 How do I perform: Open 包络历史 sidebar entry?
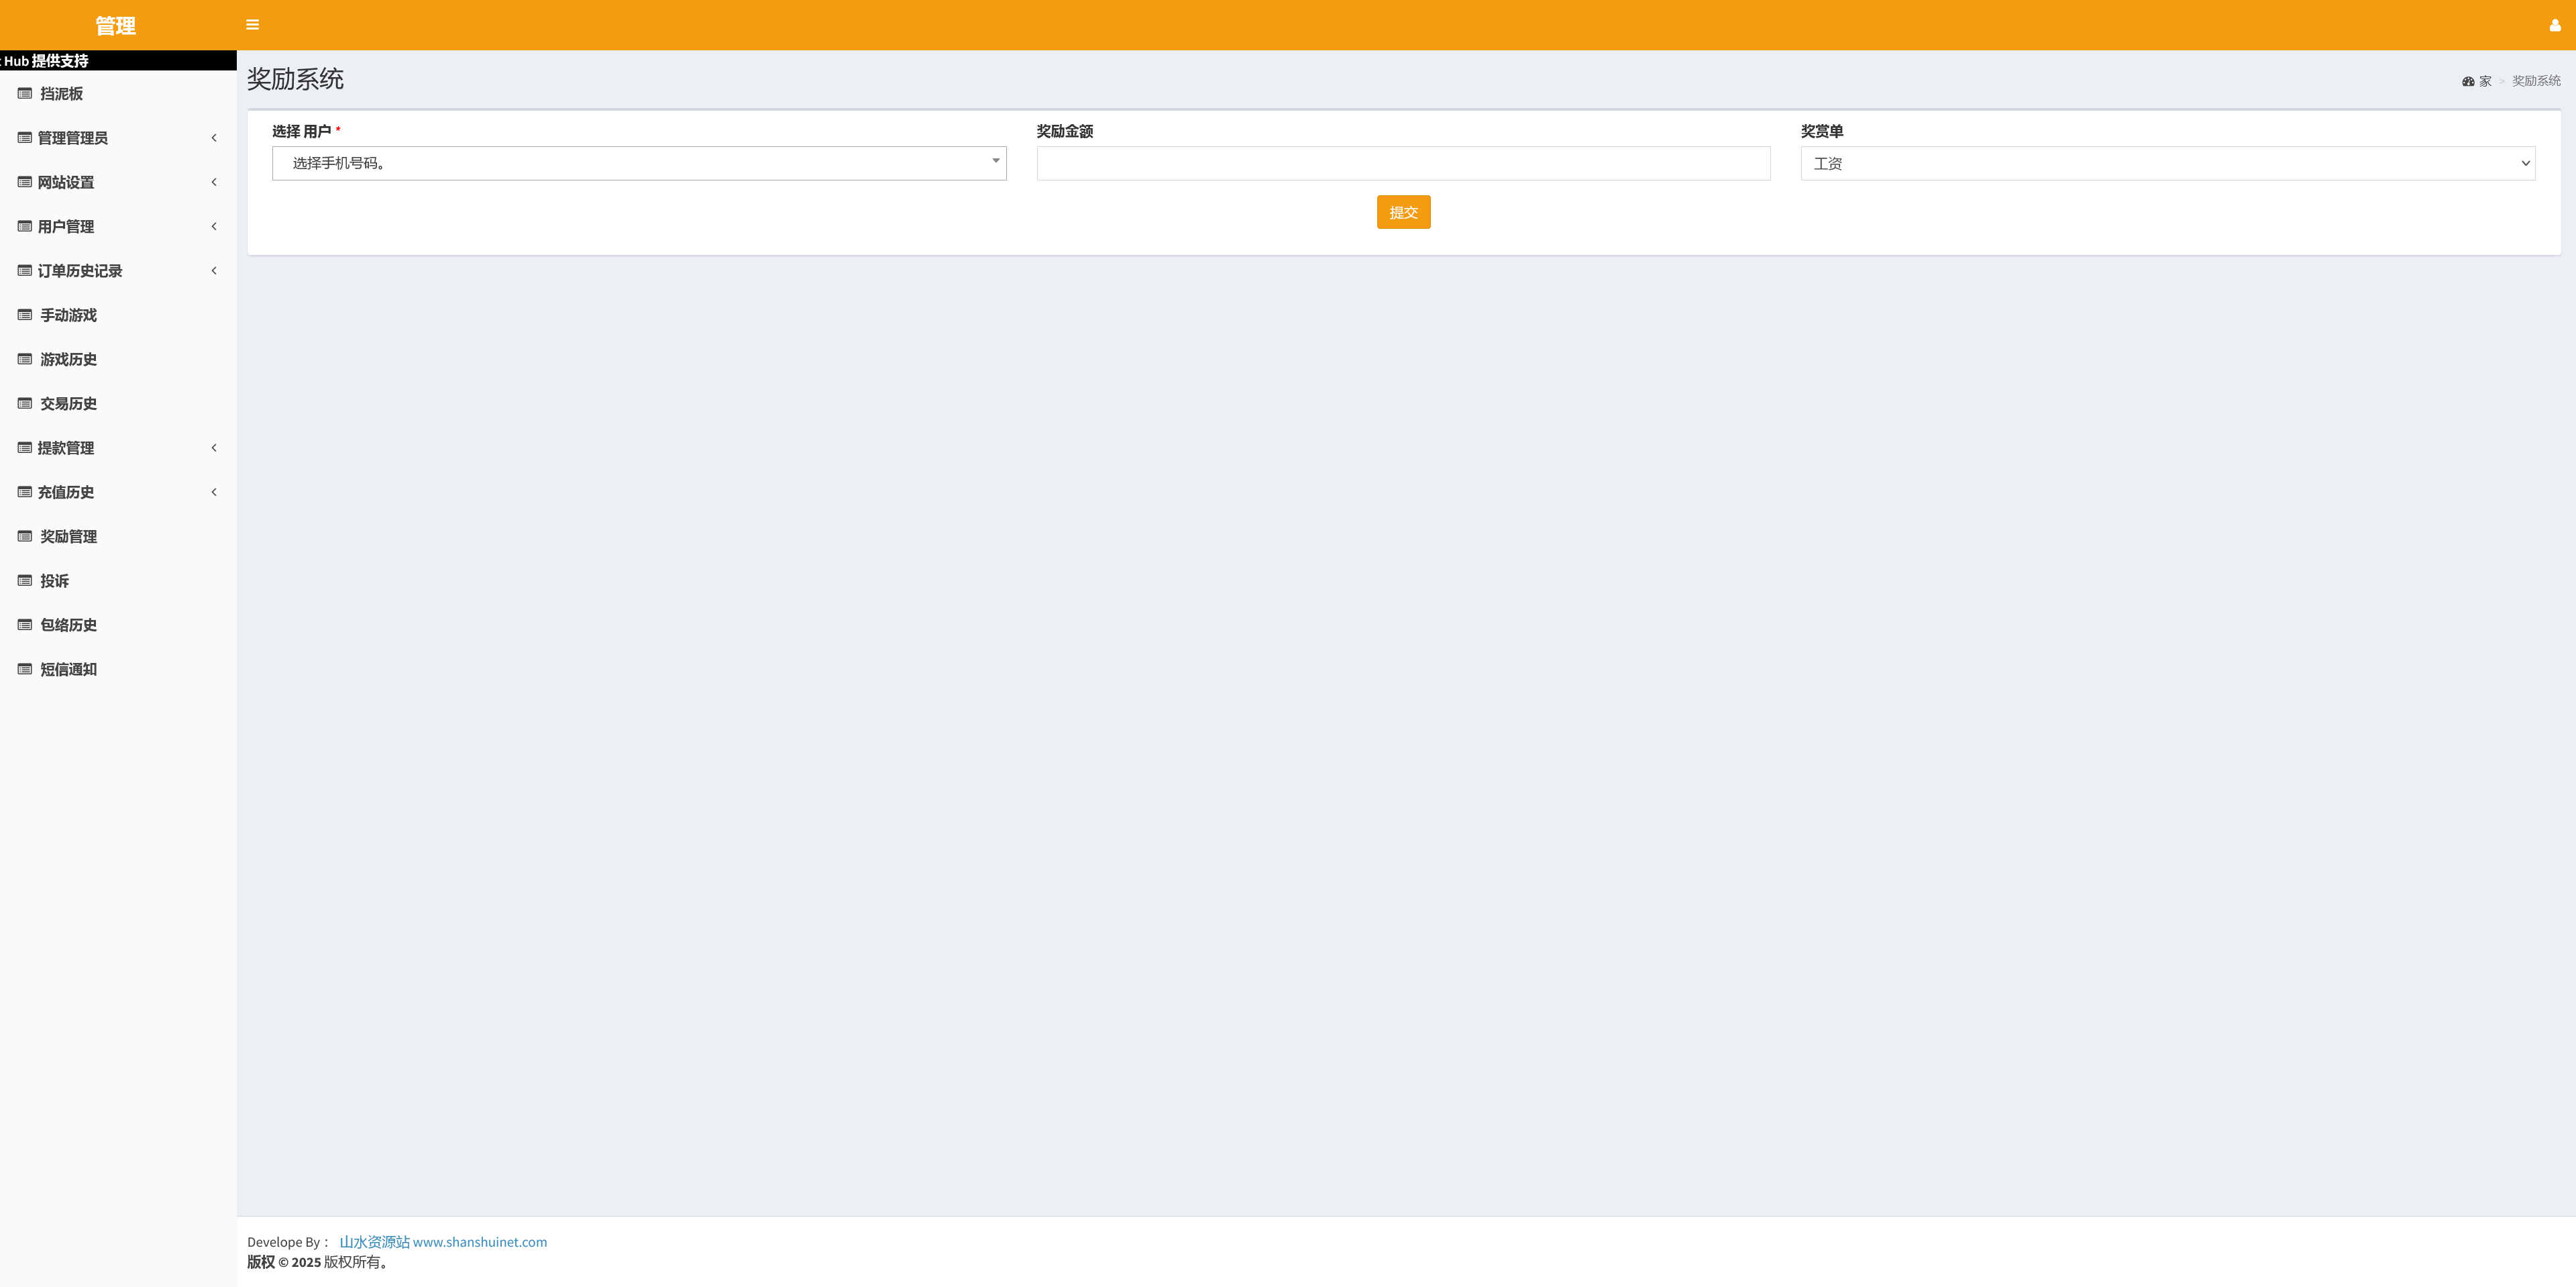pyautogui.click(x=68, y=625)
